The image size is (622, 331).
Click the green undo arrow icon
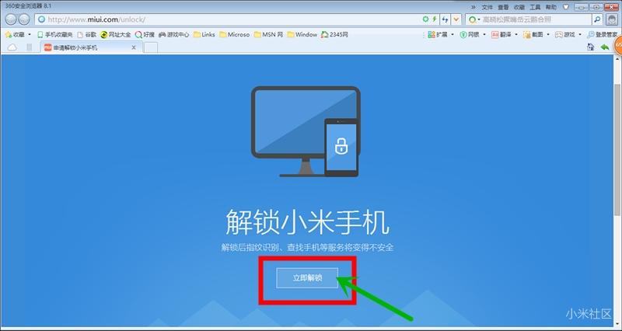click(x=605, y=47)
